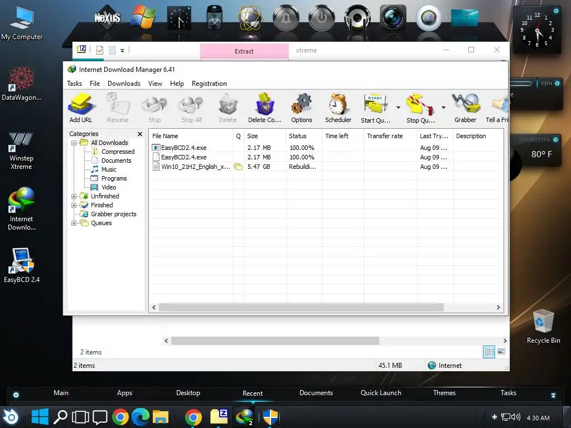Image resolution: width=571 pixels, height=428 pixels.
Task: Click the Stop toolbar icon
Action: coord(154,108)
